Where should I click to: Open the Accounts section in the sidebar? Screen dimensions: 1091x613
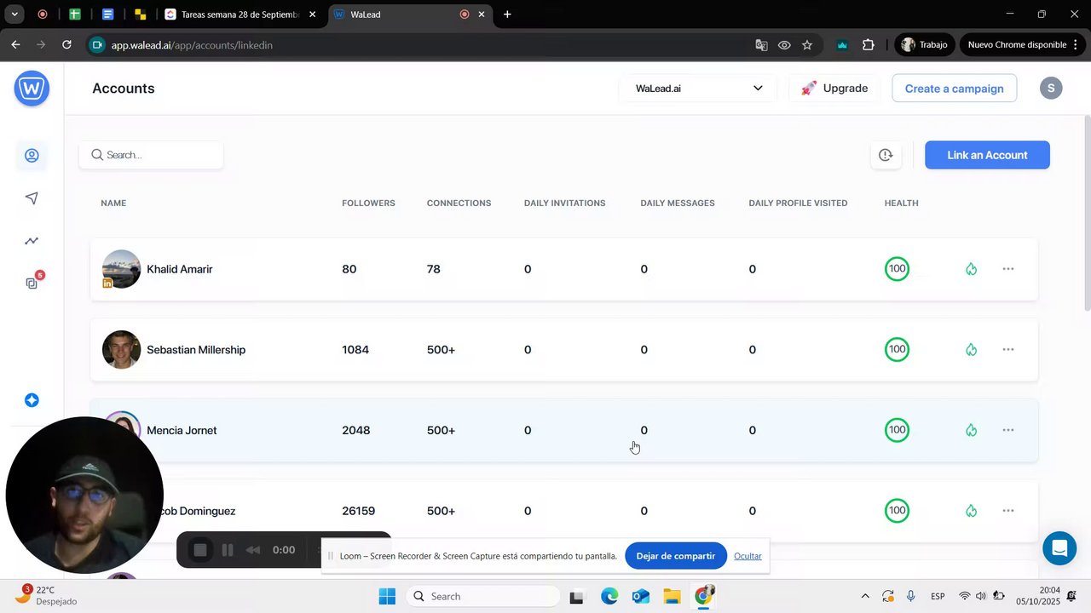(32, 156)
